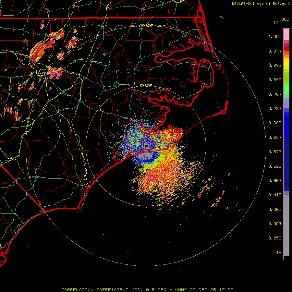Select the 0.413 scale value
This screenshot has width=292, height=292.
tap(275, 195)
